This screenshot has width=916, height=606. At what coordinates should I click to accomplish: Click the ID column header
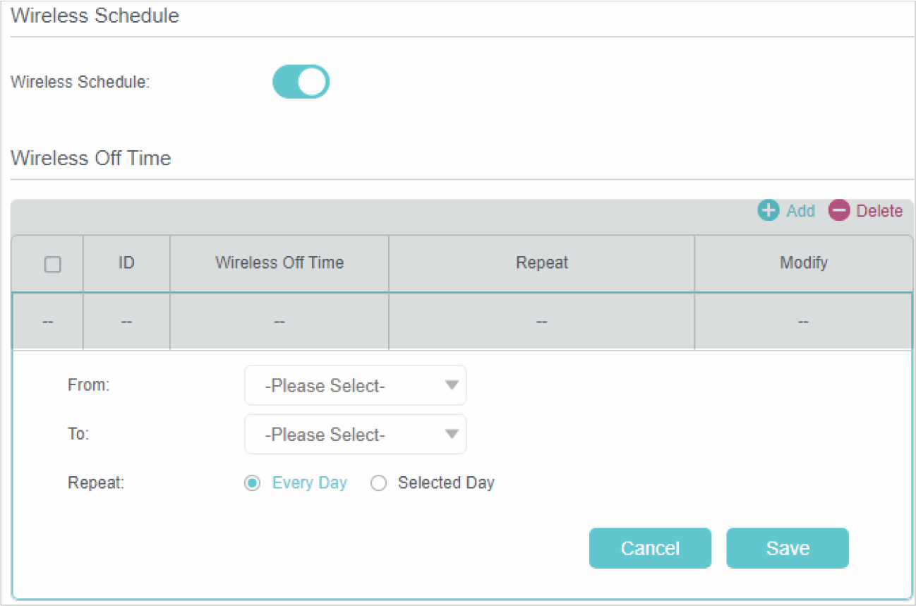(x=126, y=263)
